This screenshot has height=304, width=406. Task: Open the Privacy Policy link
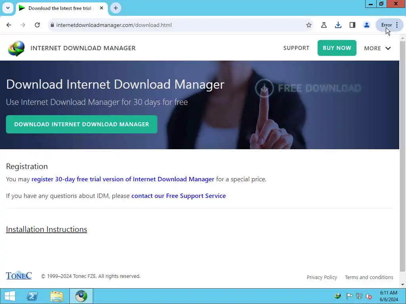pyautogui.click(x=322, y=277)
